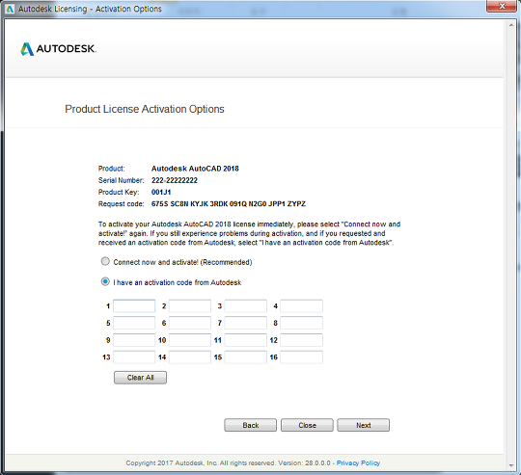Click activation code field 2
Image resolution: width=521 pixels, height=475 pixels.
click(x=190, y=305)
